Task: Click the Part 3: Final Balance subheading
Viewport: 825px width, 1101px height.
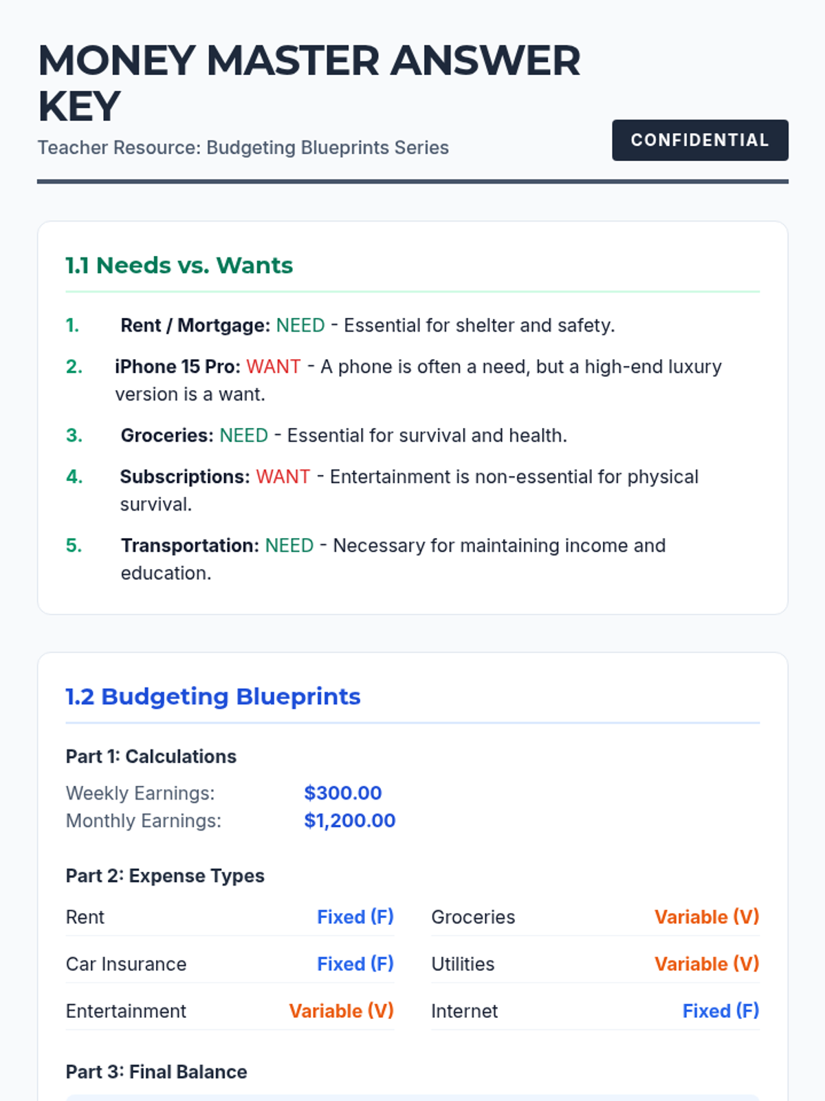Action: (156, 1072)
